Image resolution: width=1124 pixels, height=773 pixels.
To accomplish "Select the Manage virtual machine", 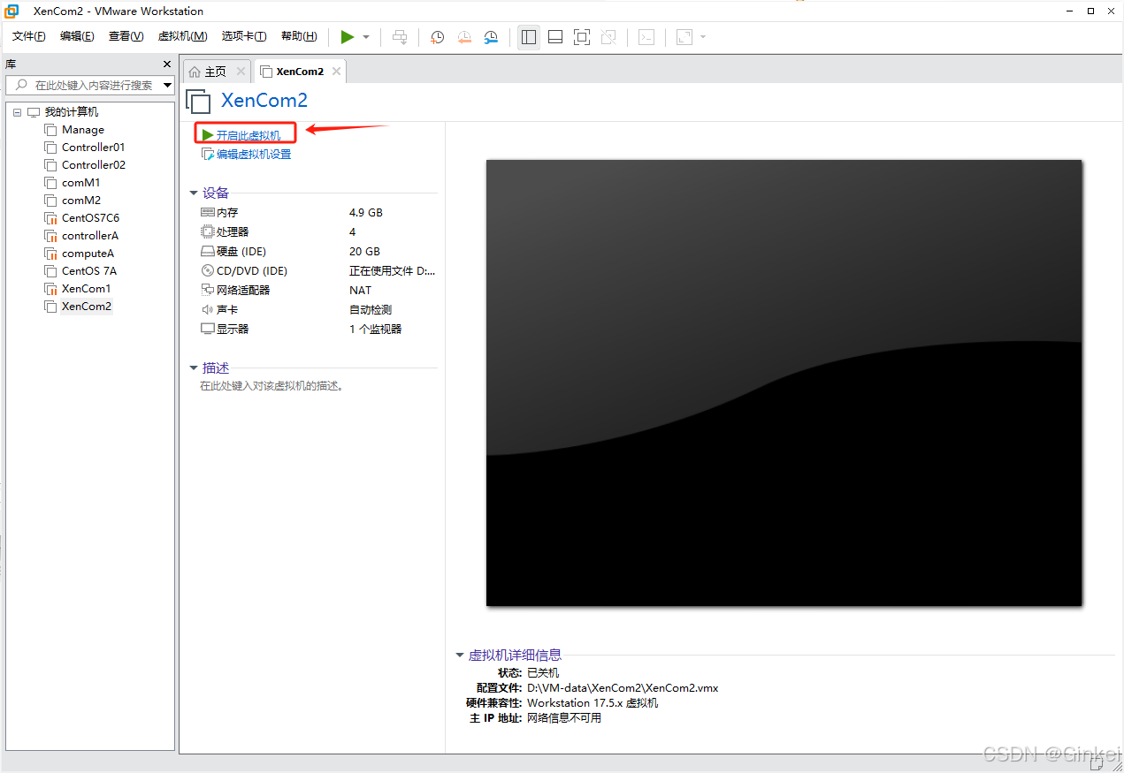I will tap(83, 130).
